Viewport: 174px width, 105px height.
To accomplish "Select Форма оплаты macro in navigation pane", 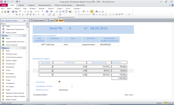I will point(11,99).
